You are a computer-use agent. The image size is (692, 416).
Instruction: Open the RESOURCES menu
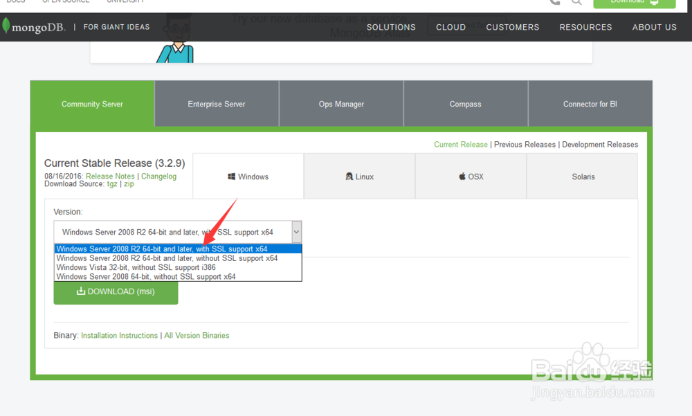click(x=585, y=28)
